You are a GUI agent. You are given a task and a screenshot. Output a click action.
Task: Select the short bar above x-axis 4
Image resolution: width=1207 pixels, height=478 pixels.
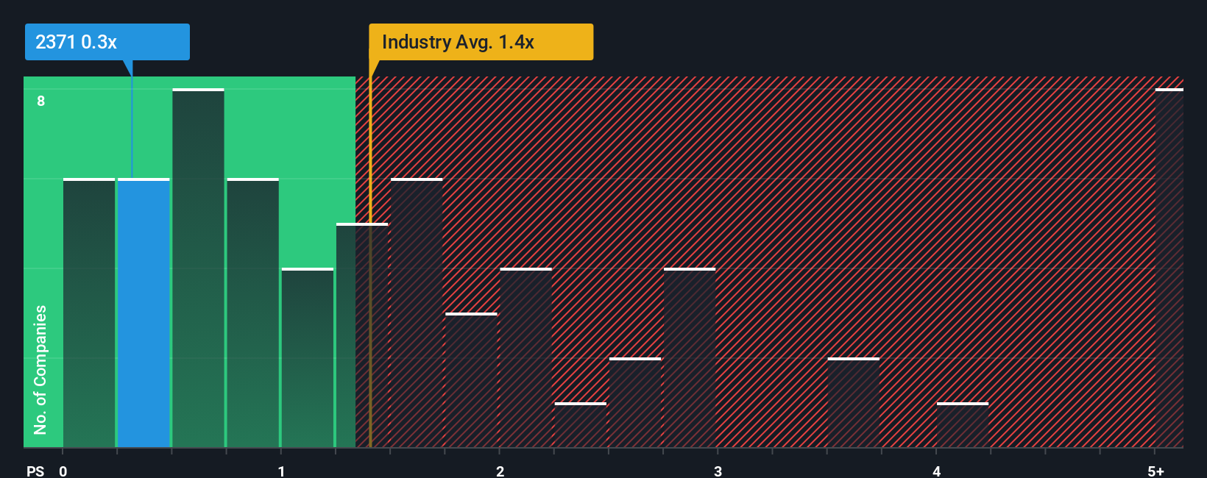tap(963, 425)
